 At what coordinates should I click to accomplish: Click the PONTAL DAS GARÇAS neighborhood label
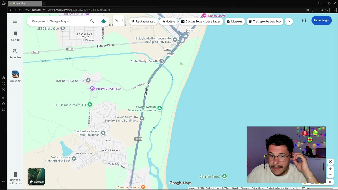coord(84,35)
